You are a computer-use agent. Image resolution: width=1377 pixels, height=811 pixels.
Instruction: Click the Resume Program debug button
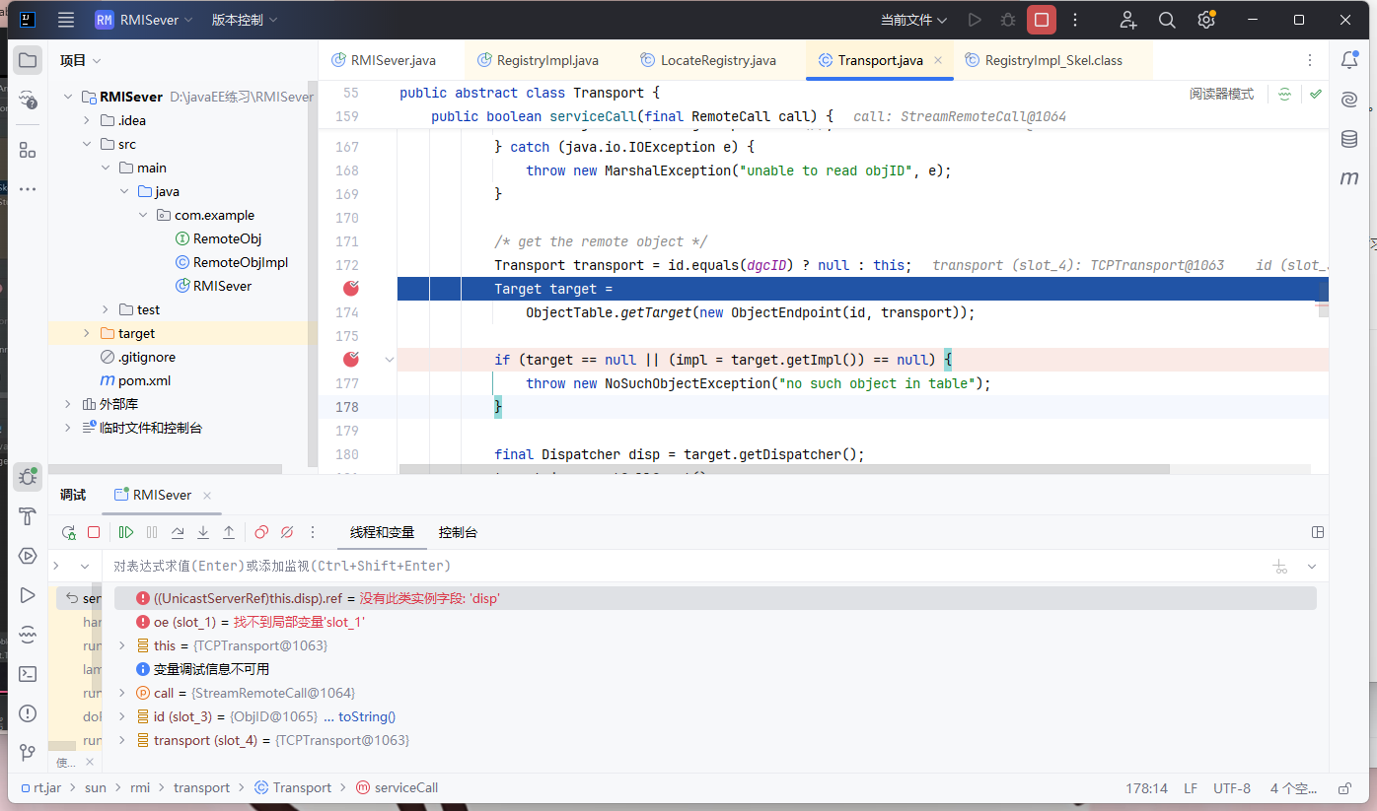pyautogui.click(x=126, y=532)
